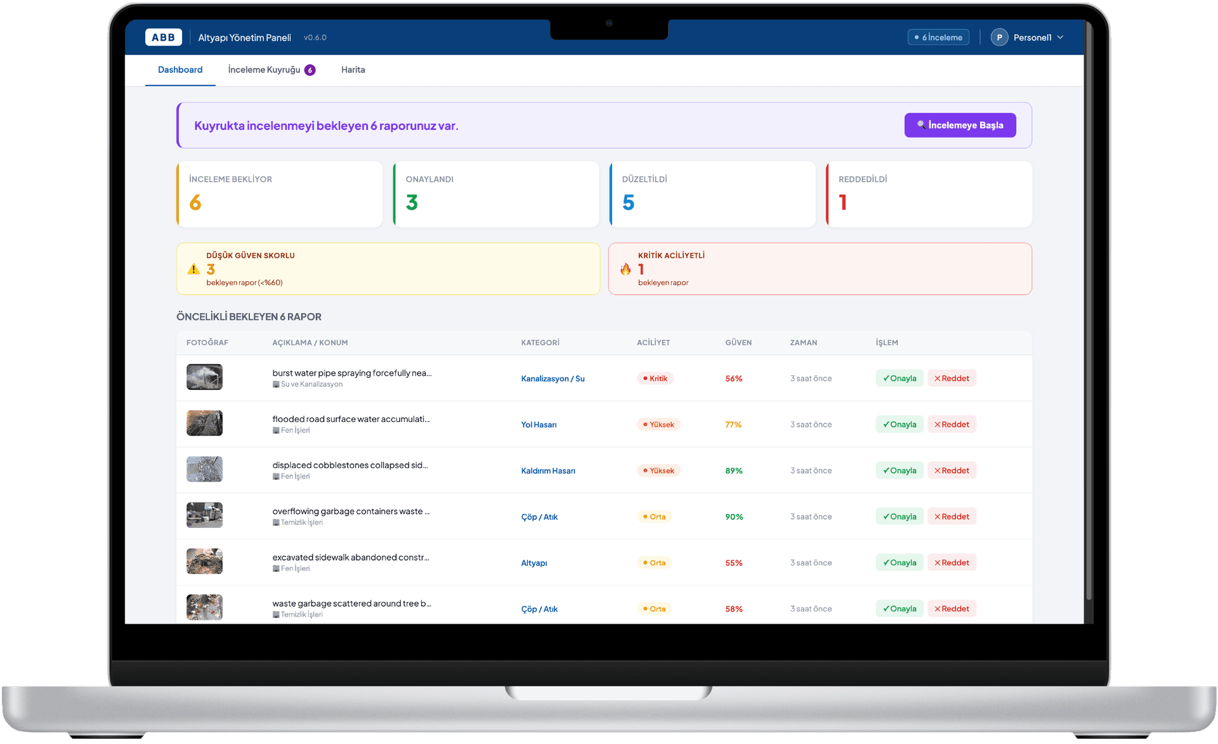
Task: Click the Düzeltildi stat card
Action: click(x=712, y=194)
